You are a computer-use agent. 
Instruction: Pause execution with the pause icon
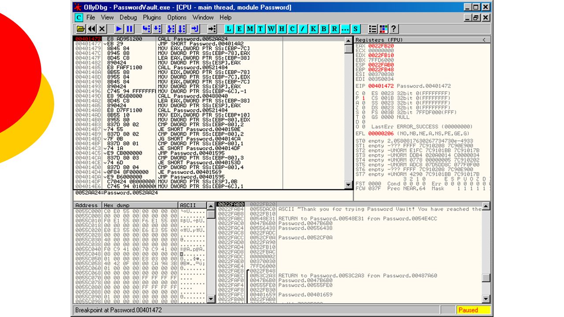130,29
